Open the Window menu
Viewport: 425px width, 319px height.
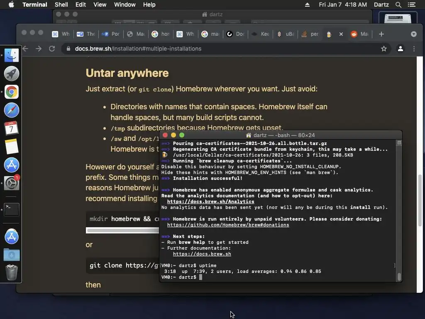125,5
